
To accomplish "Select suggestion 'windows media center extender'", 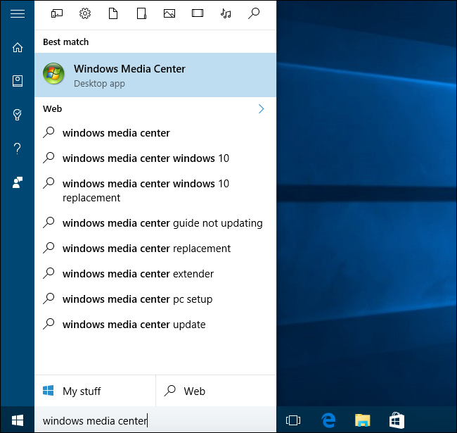I will [x=155, y=274].
